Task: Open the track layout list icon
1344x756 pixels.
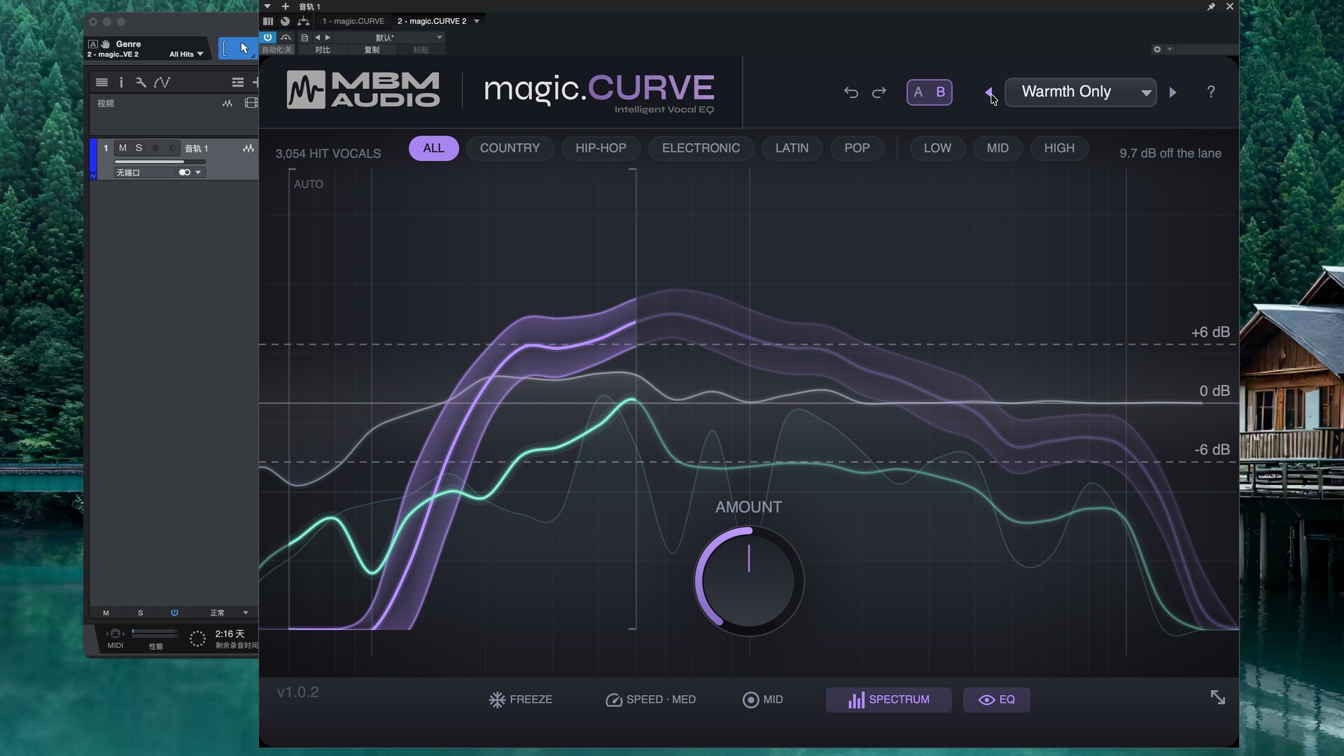Action: coord(238,82)
